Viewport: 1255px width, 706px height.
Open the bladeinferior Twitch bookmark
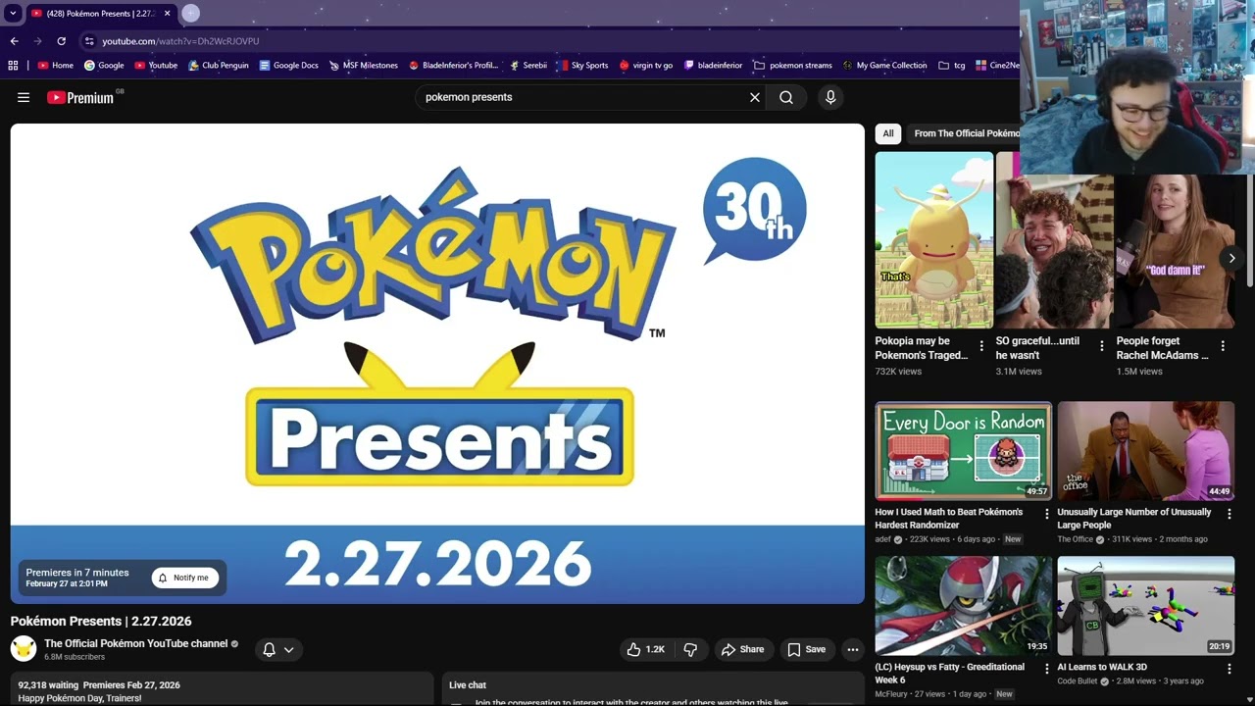pyautogui.click(x=713, y=65)
